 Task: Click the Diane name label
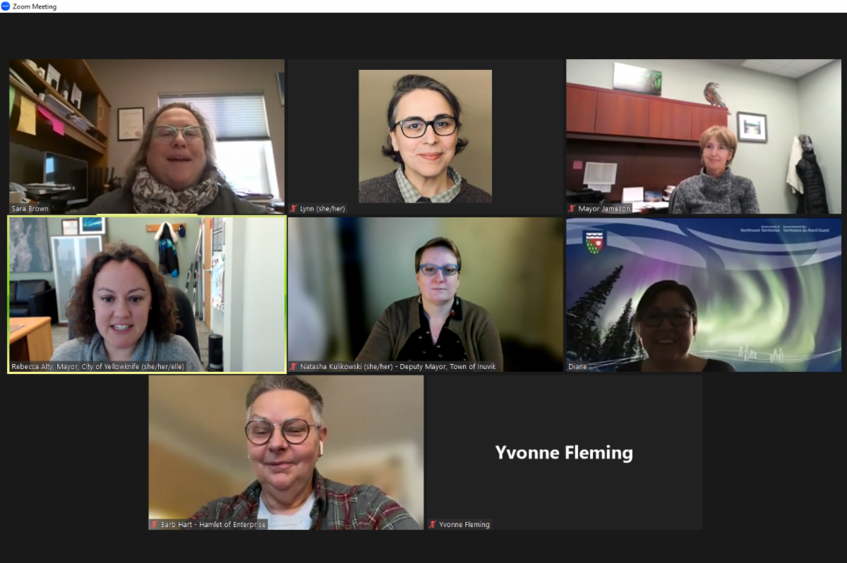(577, 367)
